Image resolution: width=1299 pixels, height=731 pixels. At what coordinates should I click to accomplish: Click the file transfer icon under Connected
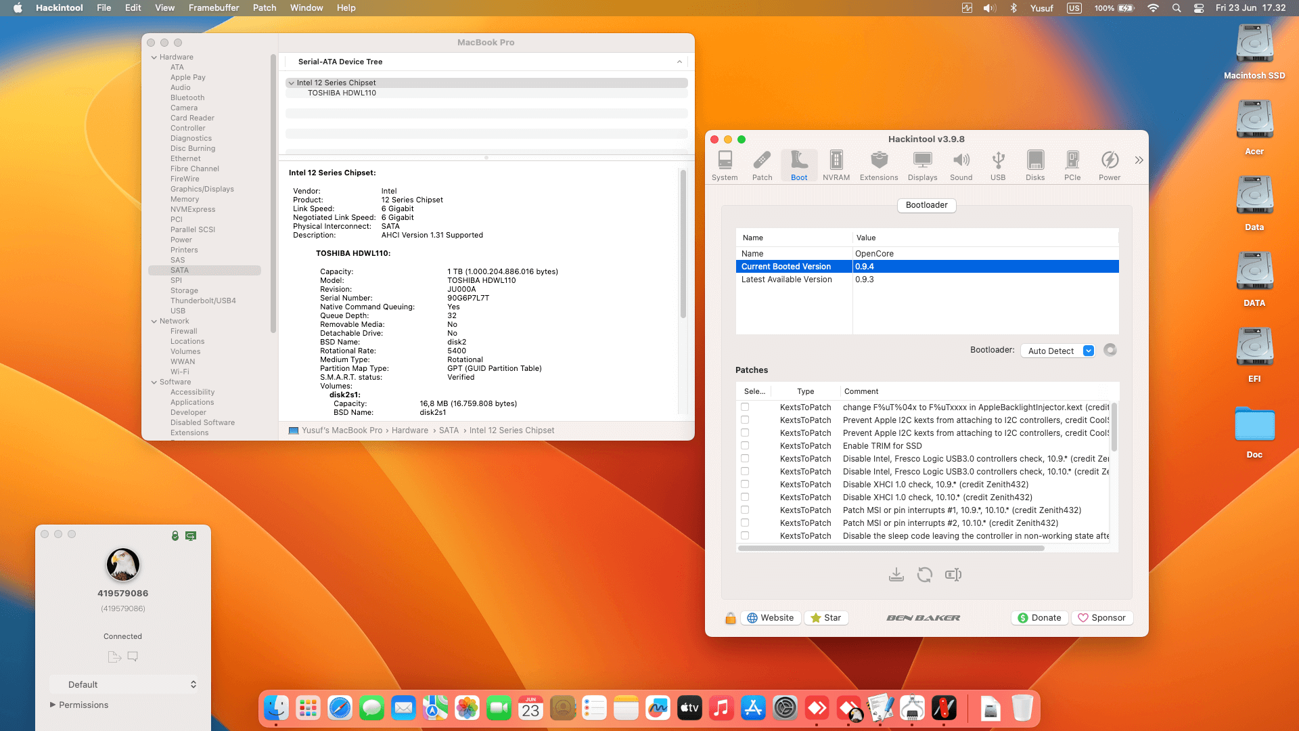click(x=114, y=657)
